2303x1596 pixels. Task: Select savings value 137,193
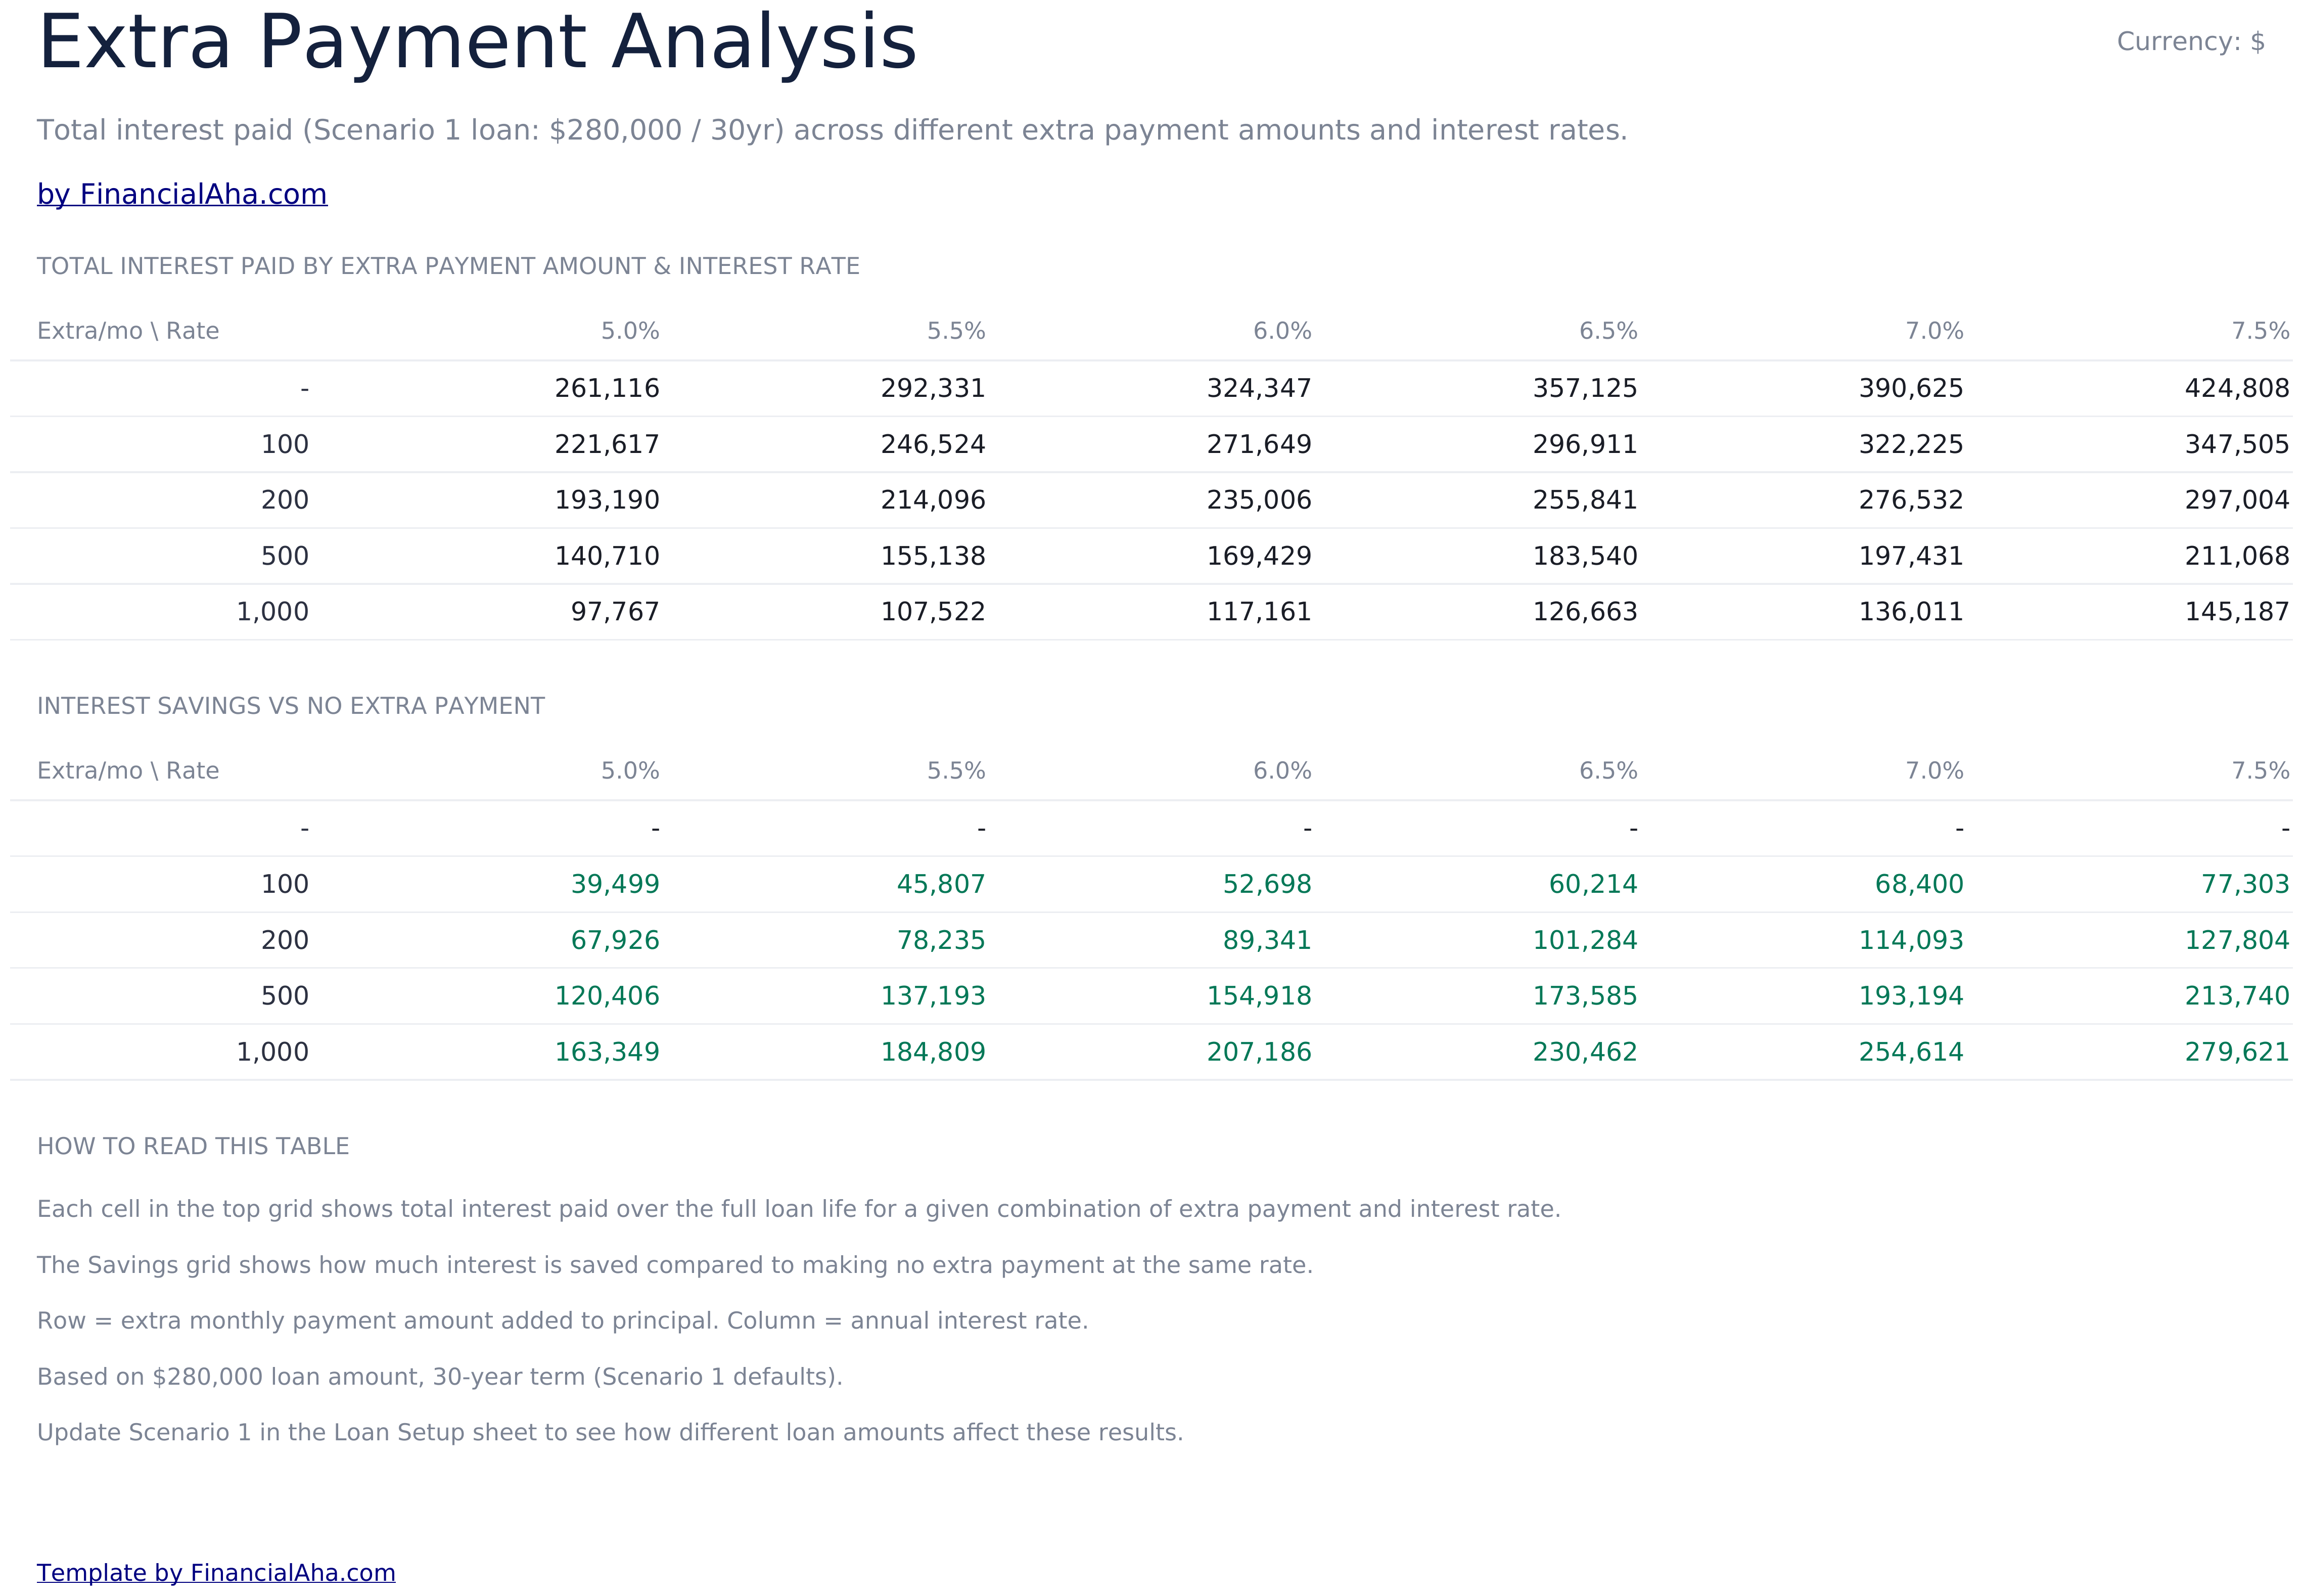coord(933,996)
